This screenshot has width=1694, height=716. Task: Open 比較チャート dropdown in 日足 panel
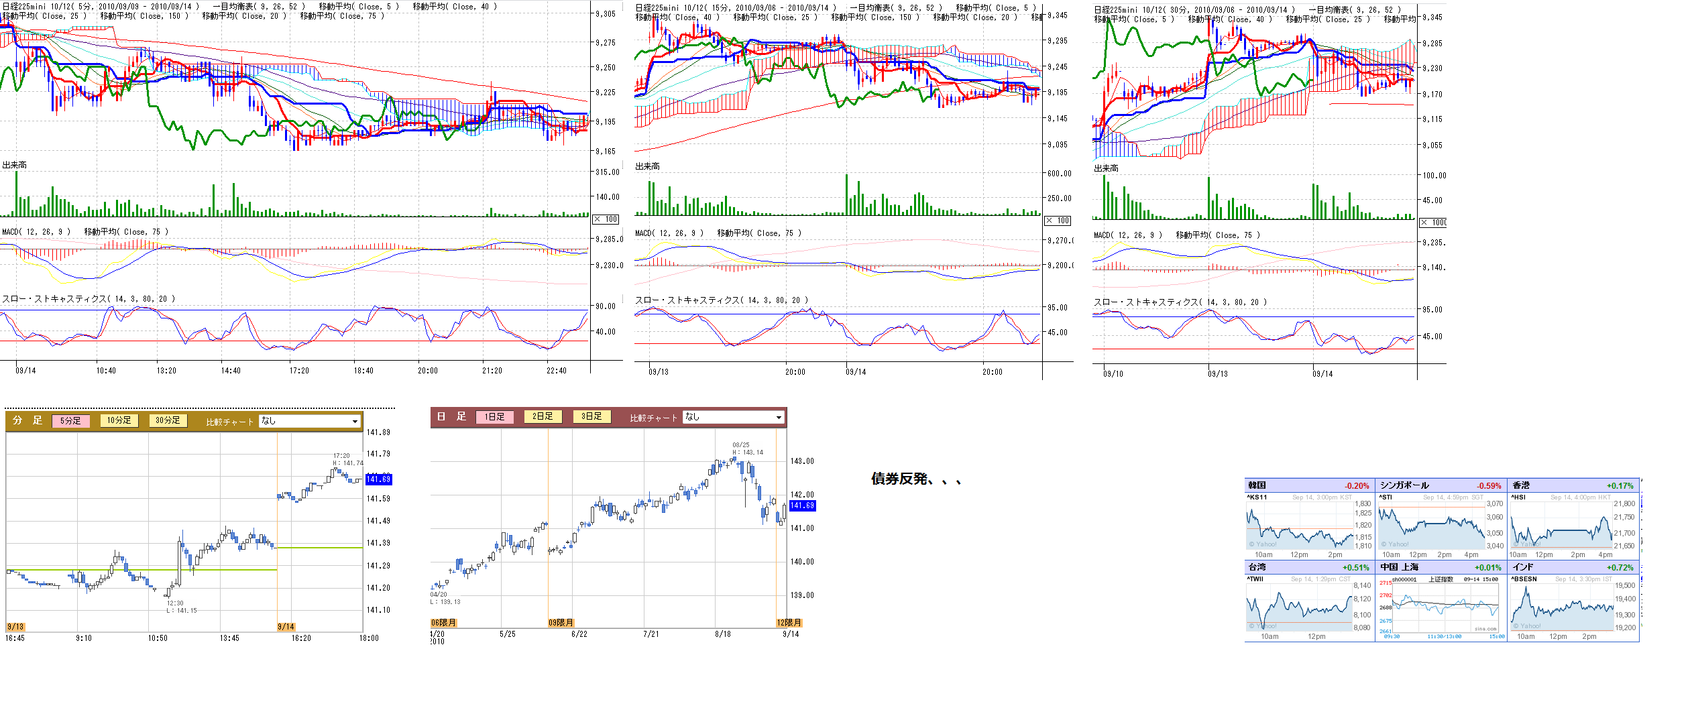tap(732, 417)
